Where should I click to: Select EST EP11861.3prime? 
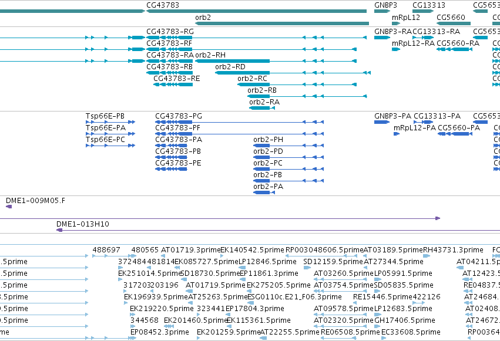pyautogui.click(x=269, y=274)
